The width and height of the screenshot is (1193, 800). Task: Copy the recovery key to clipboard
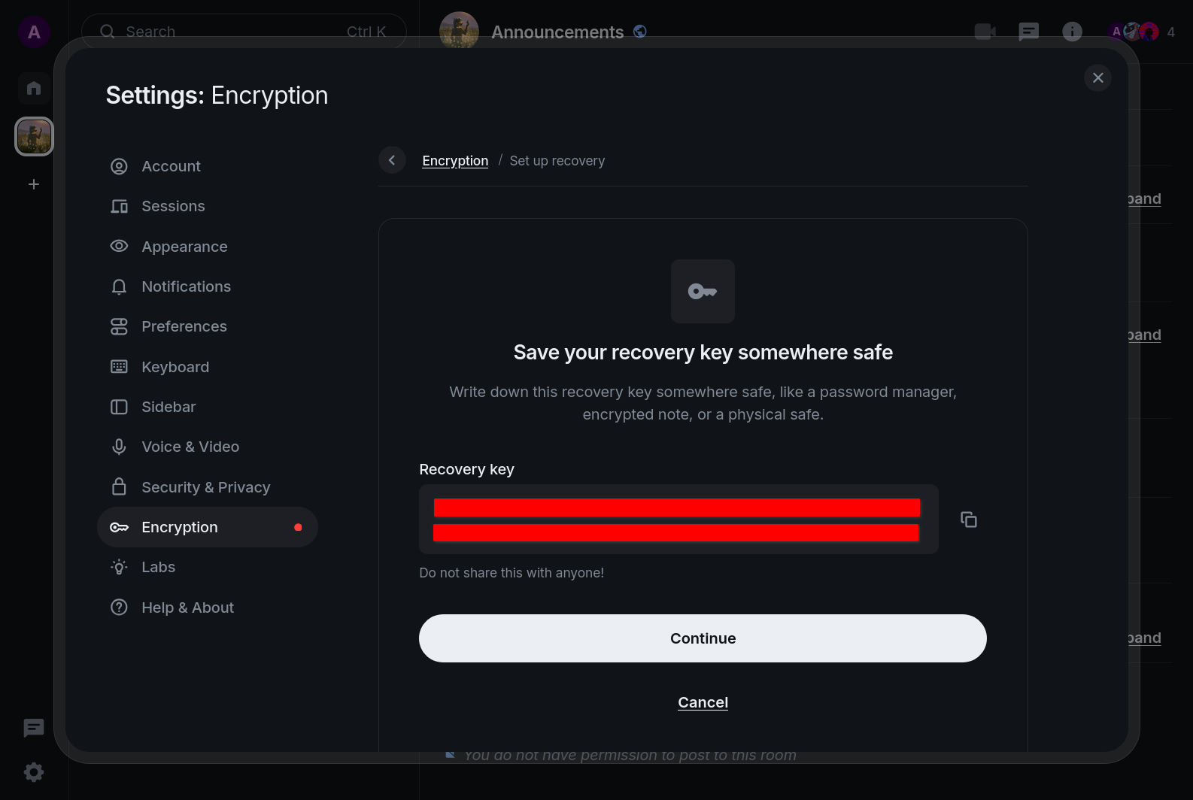(x=968, y=520)
